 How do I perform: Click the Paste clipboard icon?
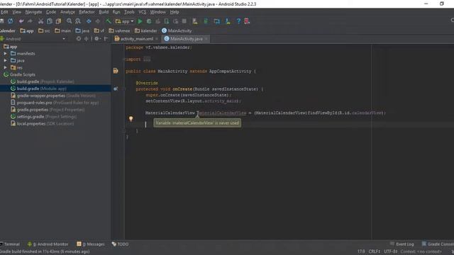(x=58, y=21)
